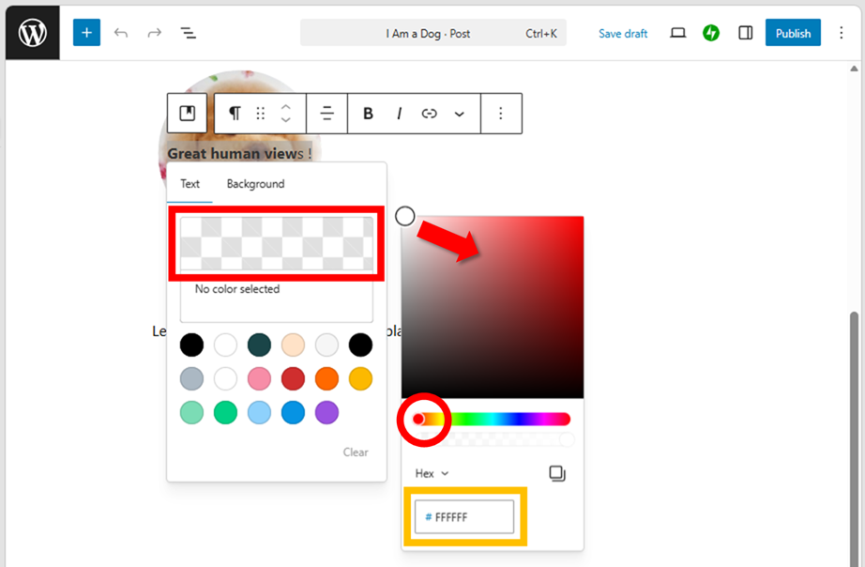The width and height of the screenshot is (865, 567).
Task: Open the laptop preview view icon
Action: (x=677, y=33)
